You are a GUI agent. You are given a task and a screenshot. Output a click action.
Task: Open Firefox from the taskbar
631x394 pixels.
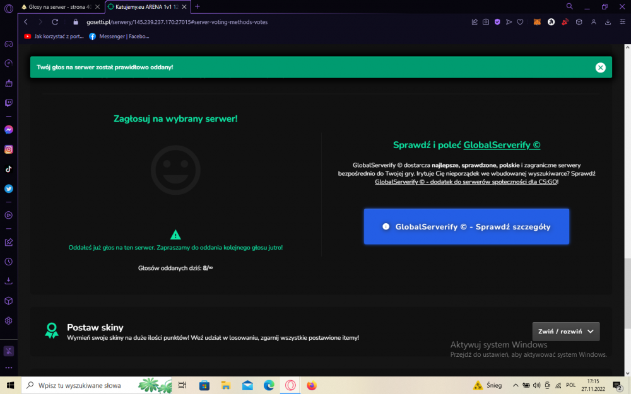click(x=312, y=385)
